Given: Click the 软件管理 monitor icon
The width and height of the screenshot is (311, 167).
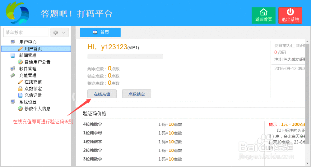Looking at the screenshot, I should tap(13, 69).
